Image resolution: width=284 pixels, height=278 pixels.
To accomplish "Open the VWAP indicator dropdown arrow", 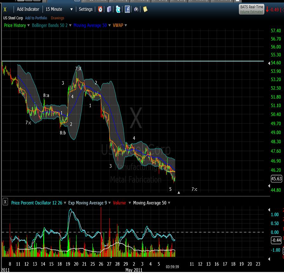I will (125, 25).
